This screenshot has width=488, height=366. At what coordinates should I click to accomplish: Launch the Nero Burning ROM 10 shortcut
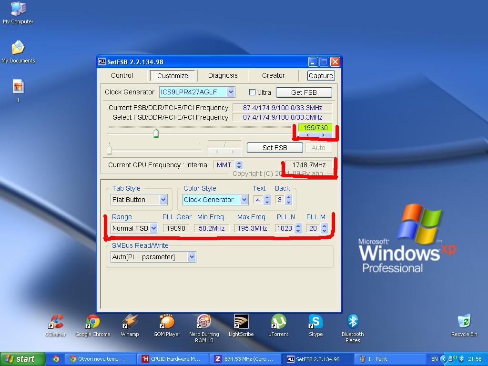(x=204, y=328)
